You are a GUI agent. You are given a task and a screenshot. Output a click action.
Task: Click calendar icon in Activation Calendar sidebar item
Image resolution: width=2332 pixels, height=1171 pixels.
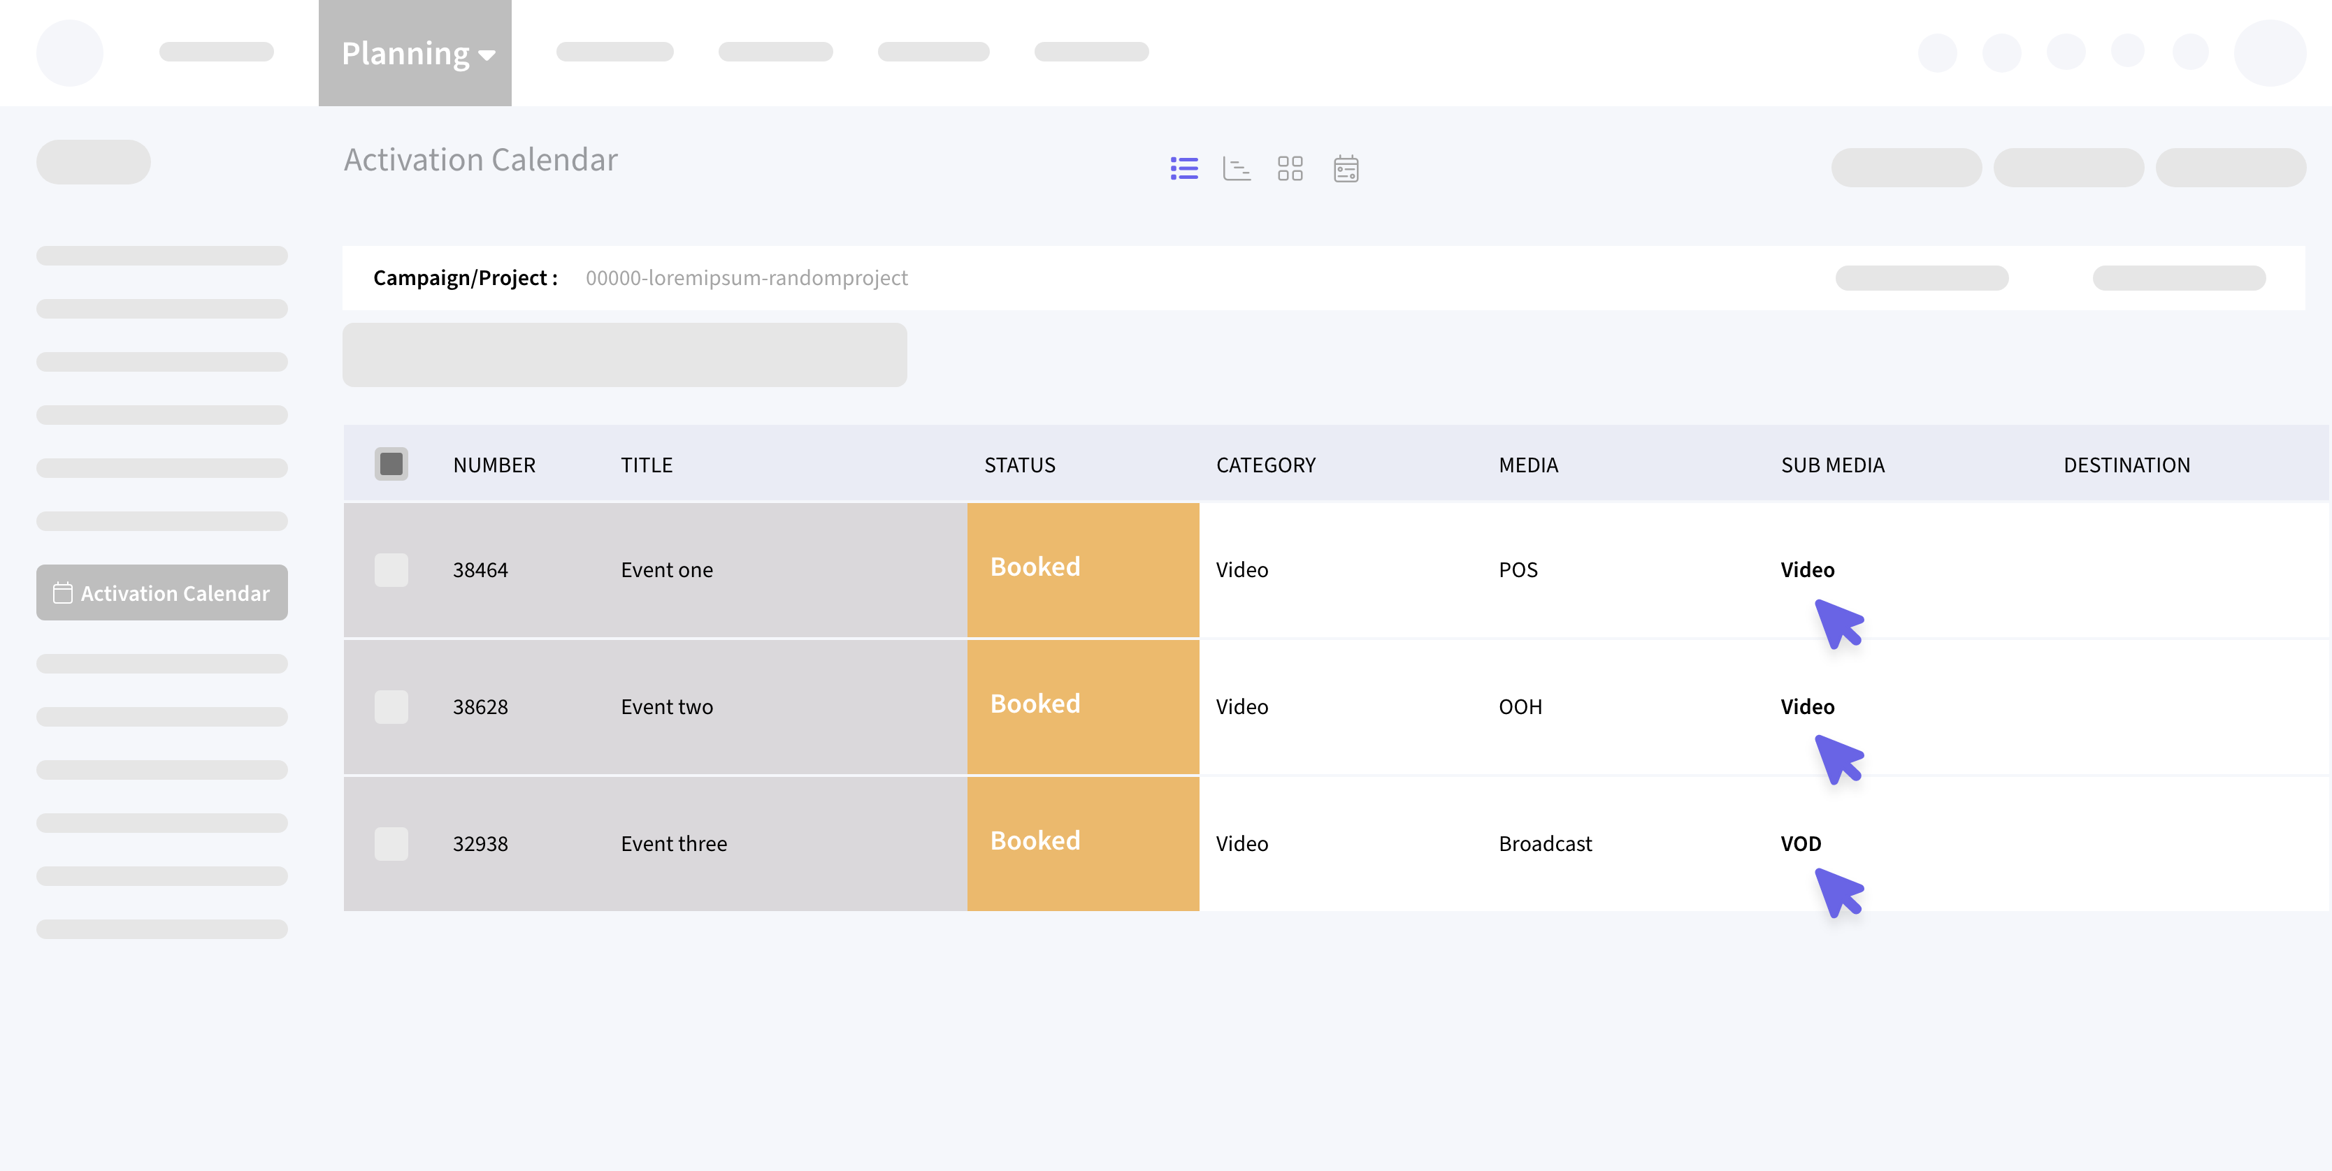[62, 592]
